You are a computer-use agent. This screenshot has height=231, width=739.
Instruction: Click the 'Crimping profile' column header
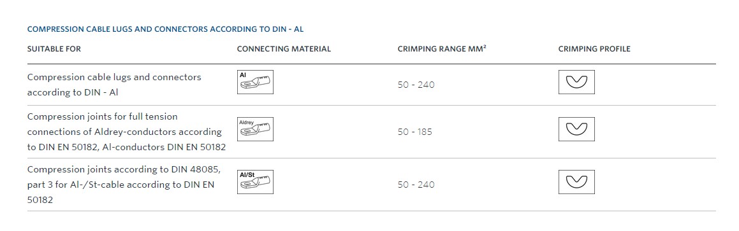pyautogui.click(x=594, y=49)
